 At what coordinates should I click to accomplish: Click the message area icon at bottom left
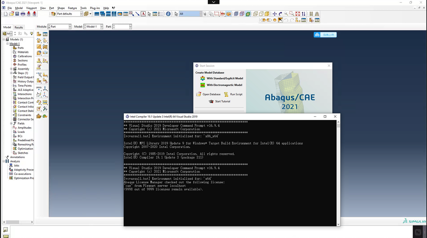5,230
